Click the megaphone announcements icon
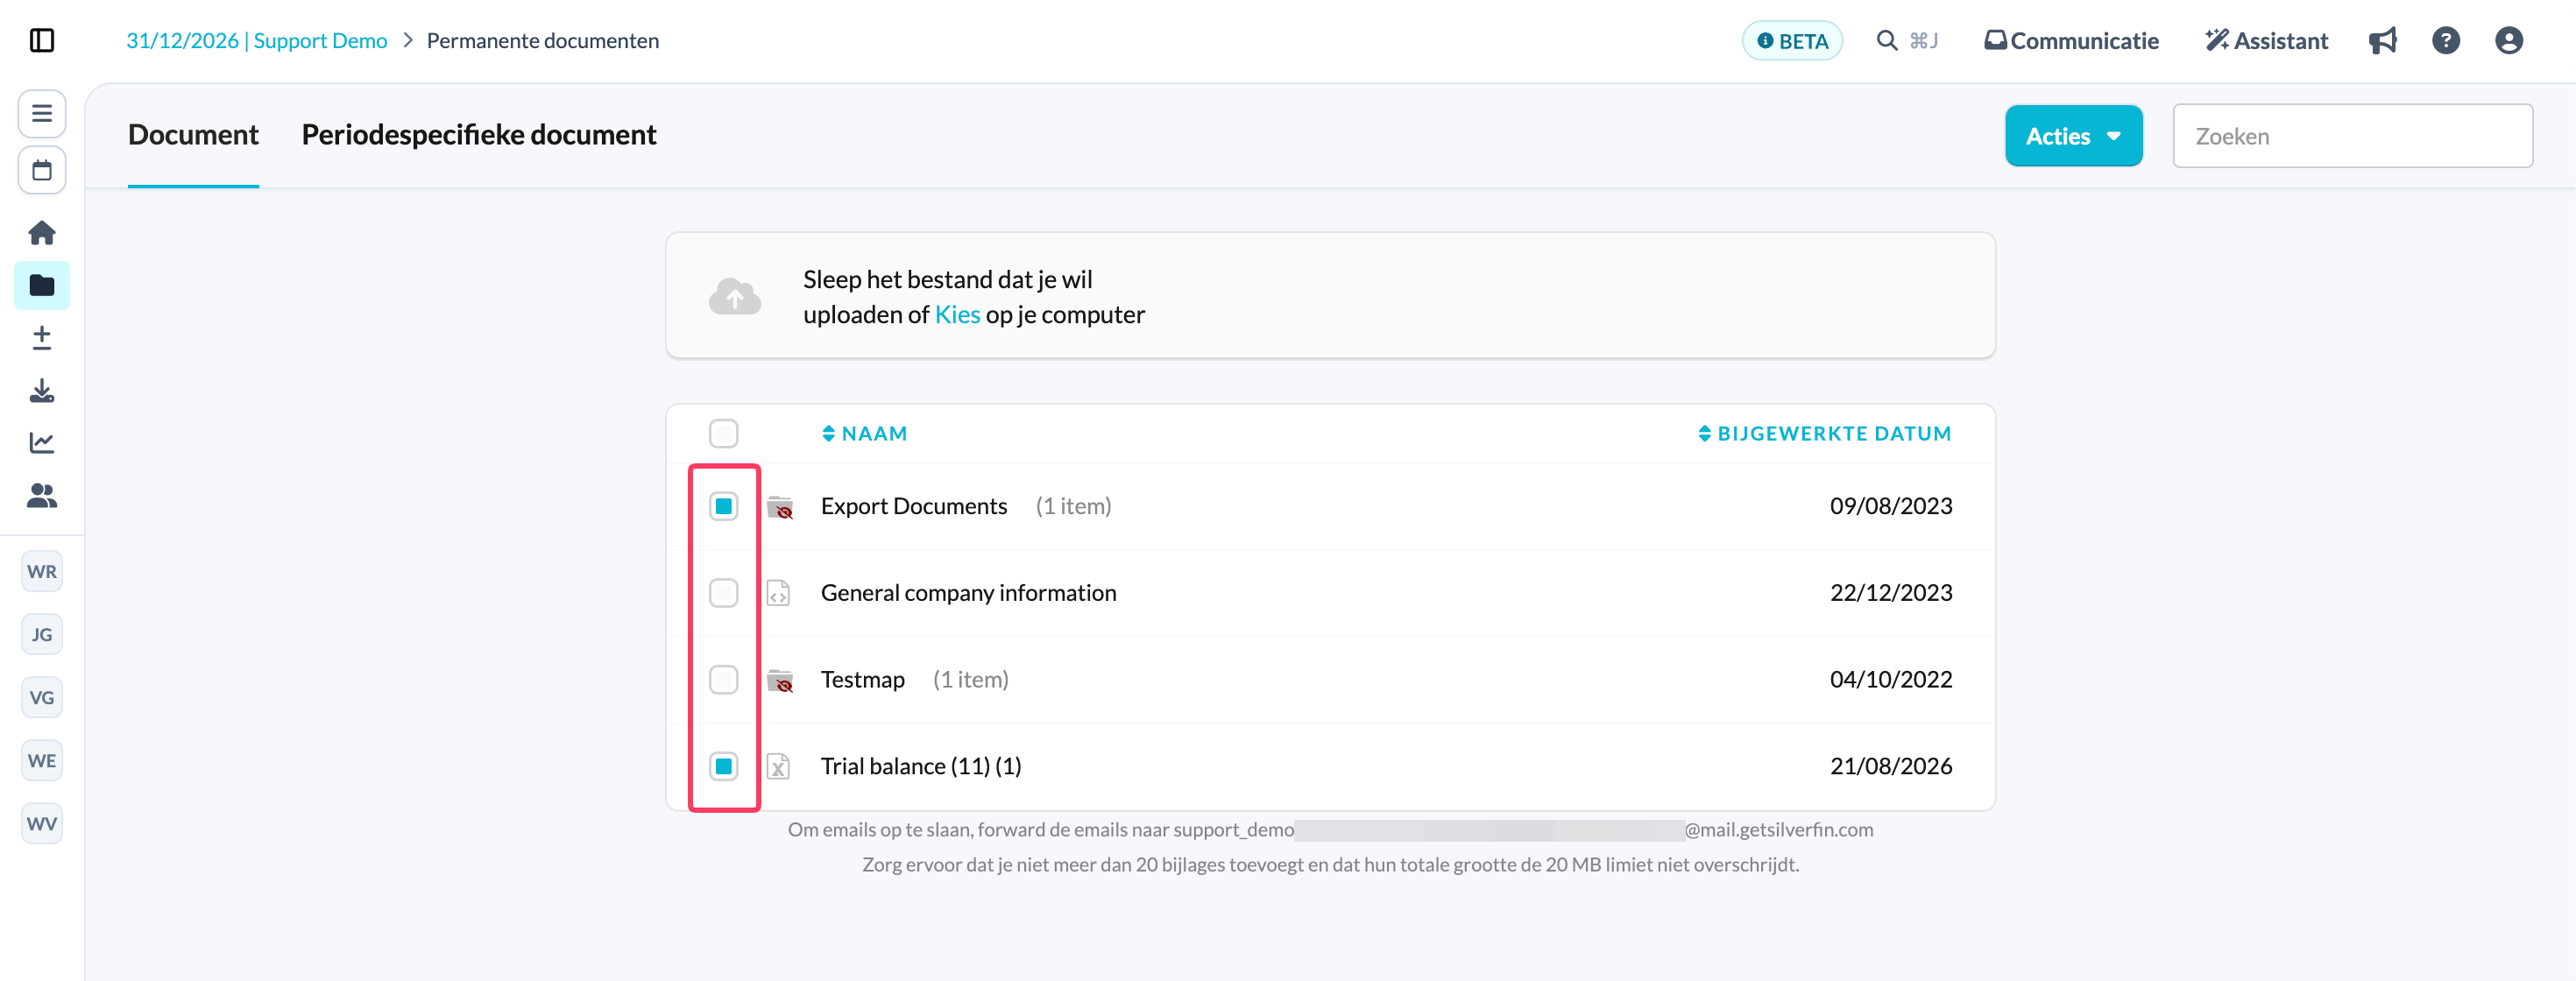The height and width of the screenshot is (981, 2576). 2382,40
